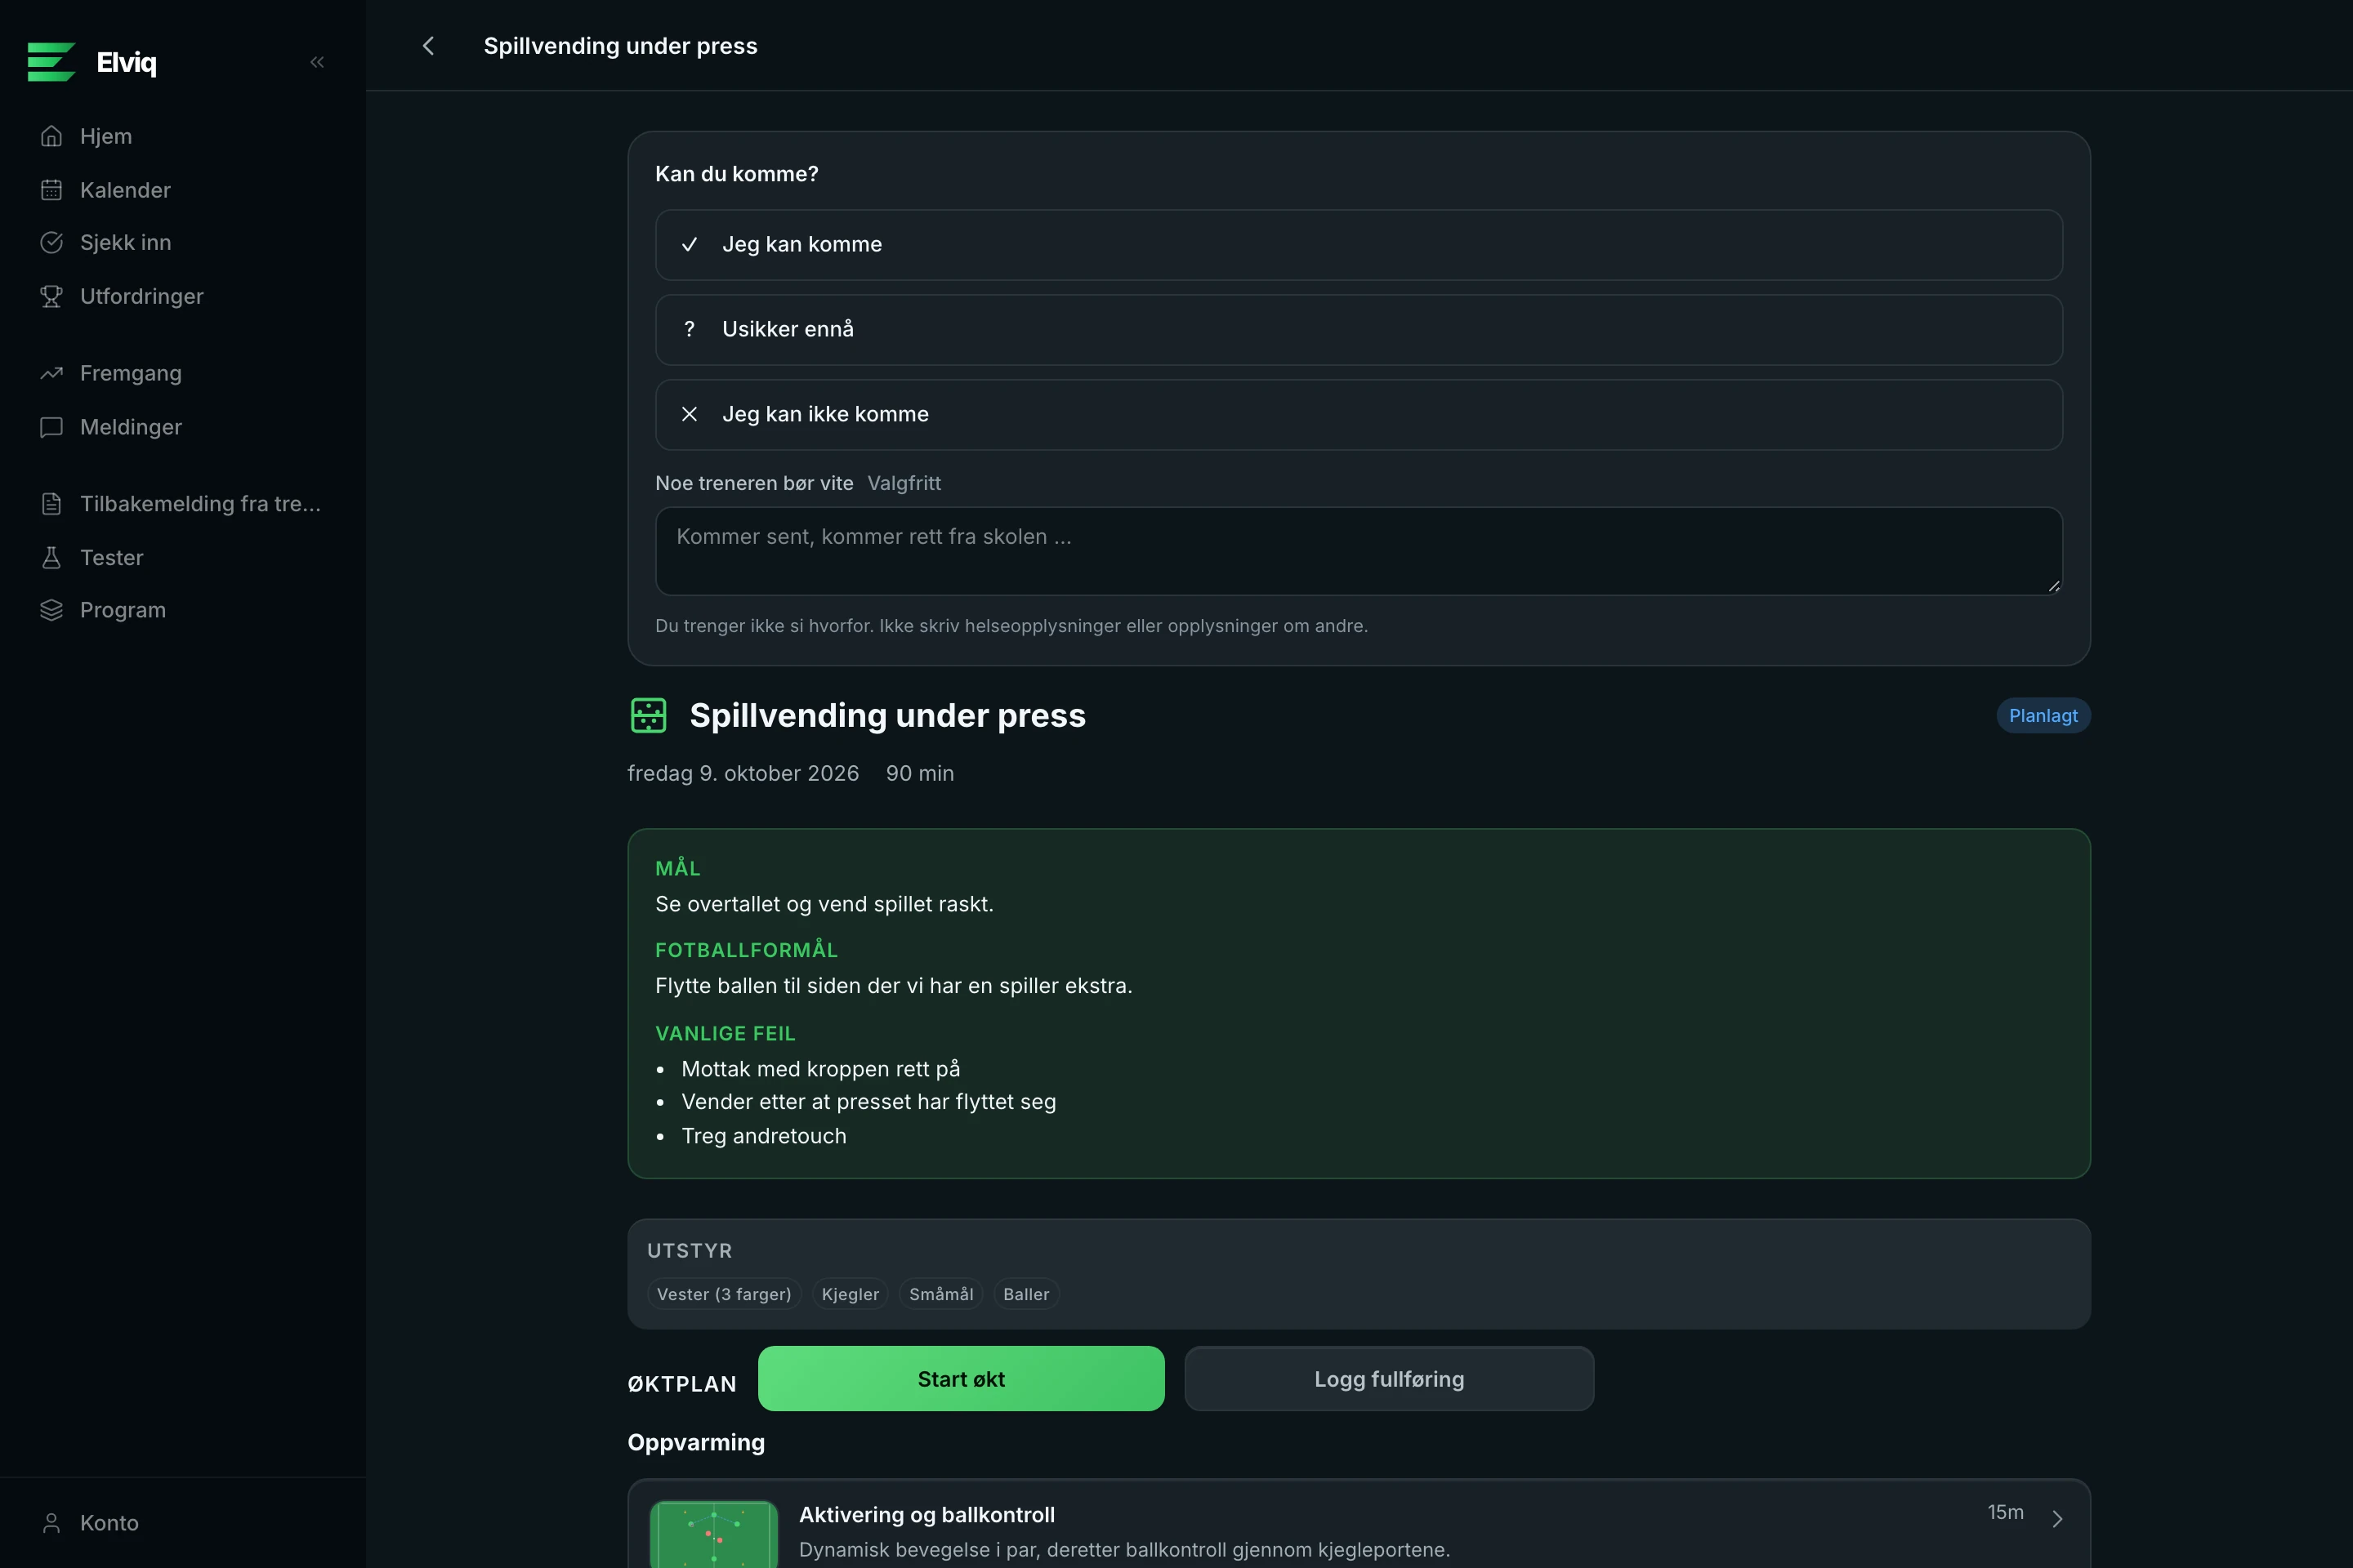Image resolution: width=2353 pixels, height=1568 pixels.
Task: Click the Tilbakemelding document icon
Action: [x=51, y=504]
